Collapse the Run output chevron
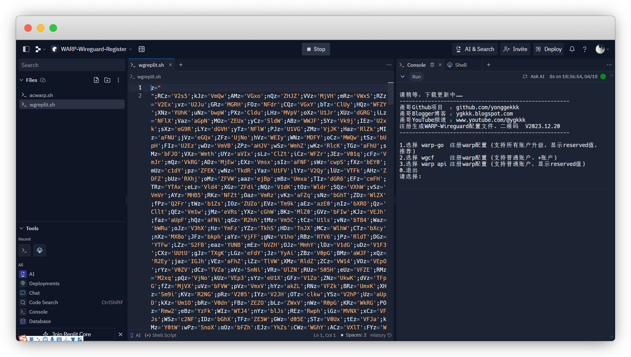The height and width of the screenshot is (357, 631). (403, 76)
